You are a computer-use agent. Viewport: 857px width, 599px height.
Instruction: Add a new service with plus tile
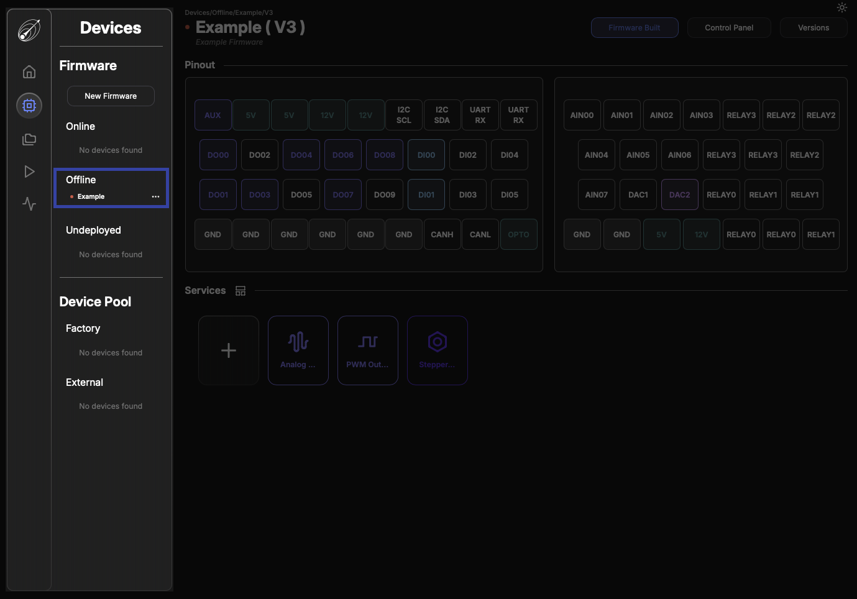pos(229,350)
